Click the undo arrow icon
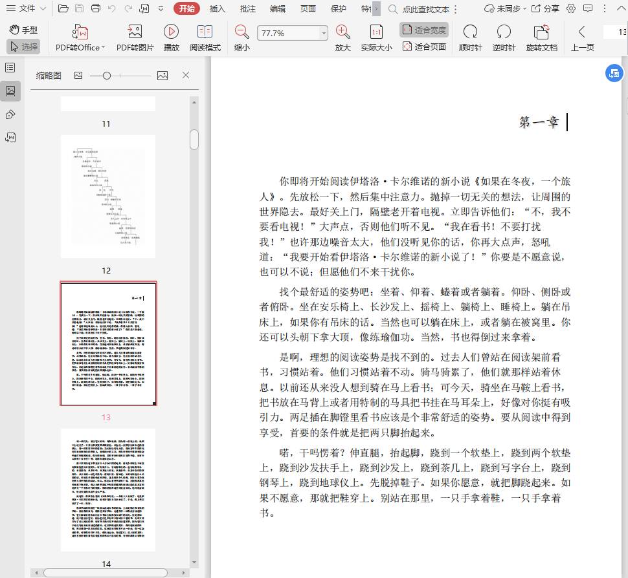The width and height of the screenshot is (628, 578). click(112, 8)
